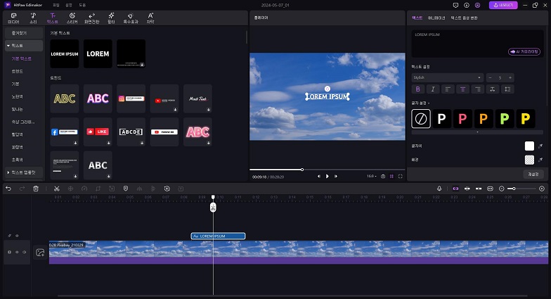Screen dimensions: 551x299
Task: Open the 스티커 (Sticker) tool tab
Action: pos(72,17)
